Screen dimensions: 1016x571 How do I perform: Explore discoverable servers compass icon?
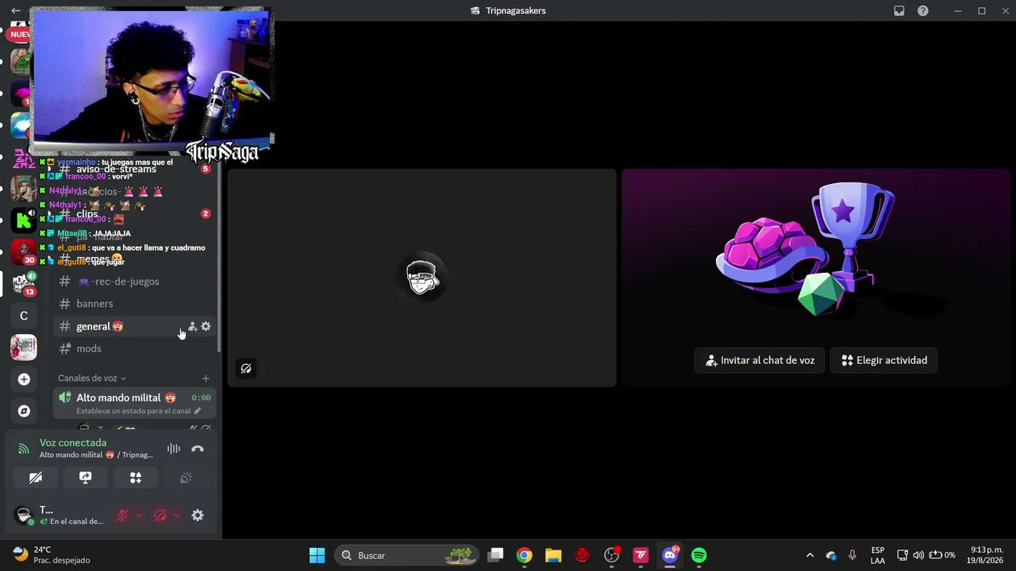24,411
